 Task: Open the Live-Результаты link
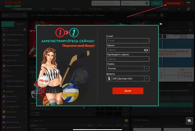click(88, 15)
